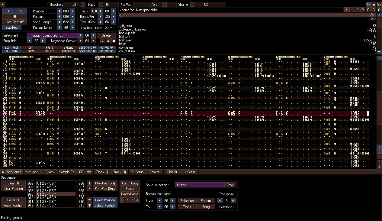This screenshot has width=382, height=221.
Task: Transpose with SEMI-TONE UP
Action: 88,48
